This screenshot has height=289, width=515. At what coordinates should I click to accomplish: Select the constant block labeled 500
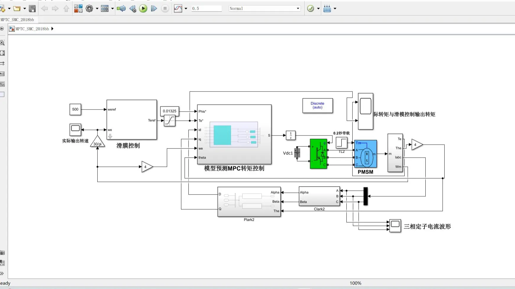[75, 109]
